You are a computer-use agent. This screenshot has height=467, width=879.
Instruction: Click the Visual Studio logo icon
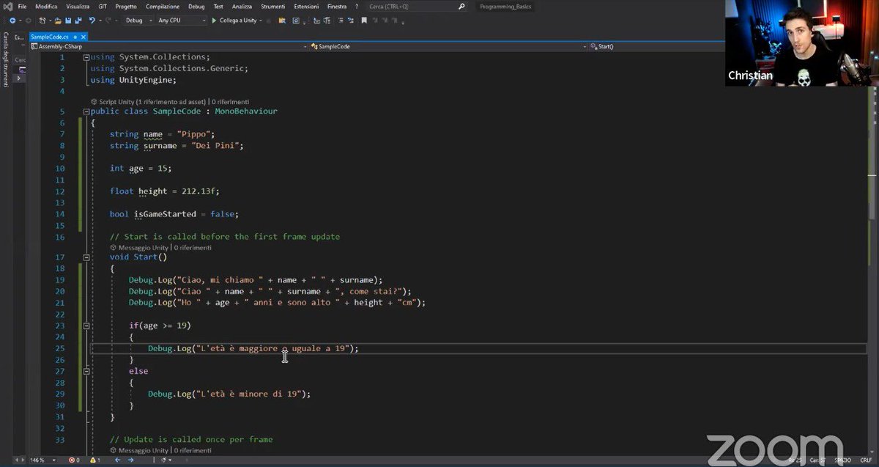point(7,6)
